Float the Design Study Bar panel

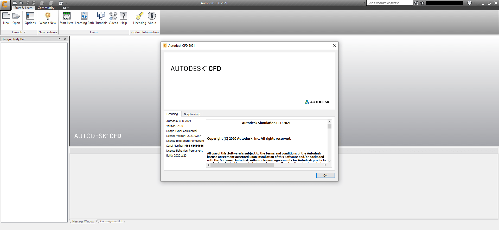tap(60, 39)
